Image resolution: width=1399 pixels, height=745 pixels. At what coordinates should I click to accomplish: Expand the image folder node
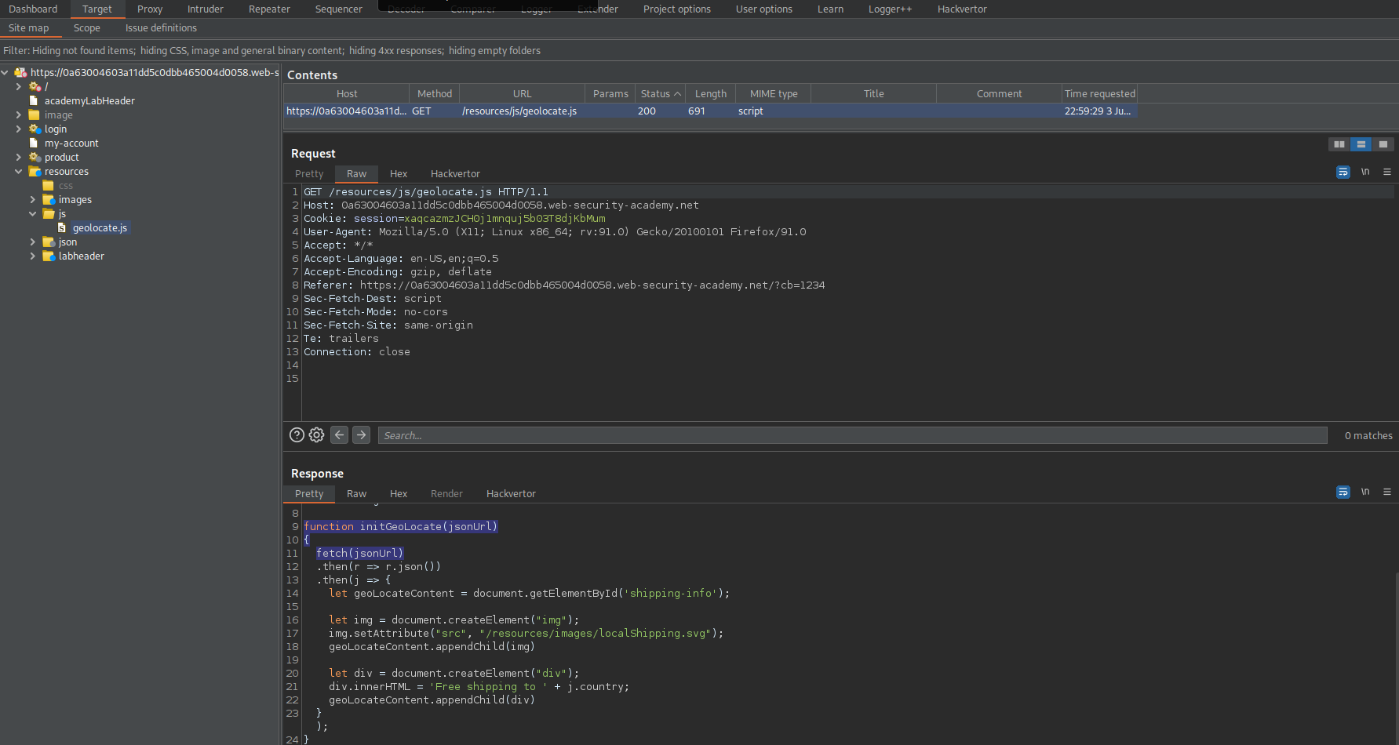tap(19, 114)
